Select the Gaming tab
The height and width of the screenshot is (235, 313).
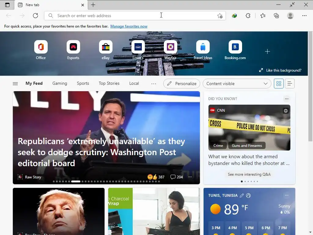60,83
